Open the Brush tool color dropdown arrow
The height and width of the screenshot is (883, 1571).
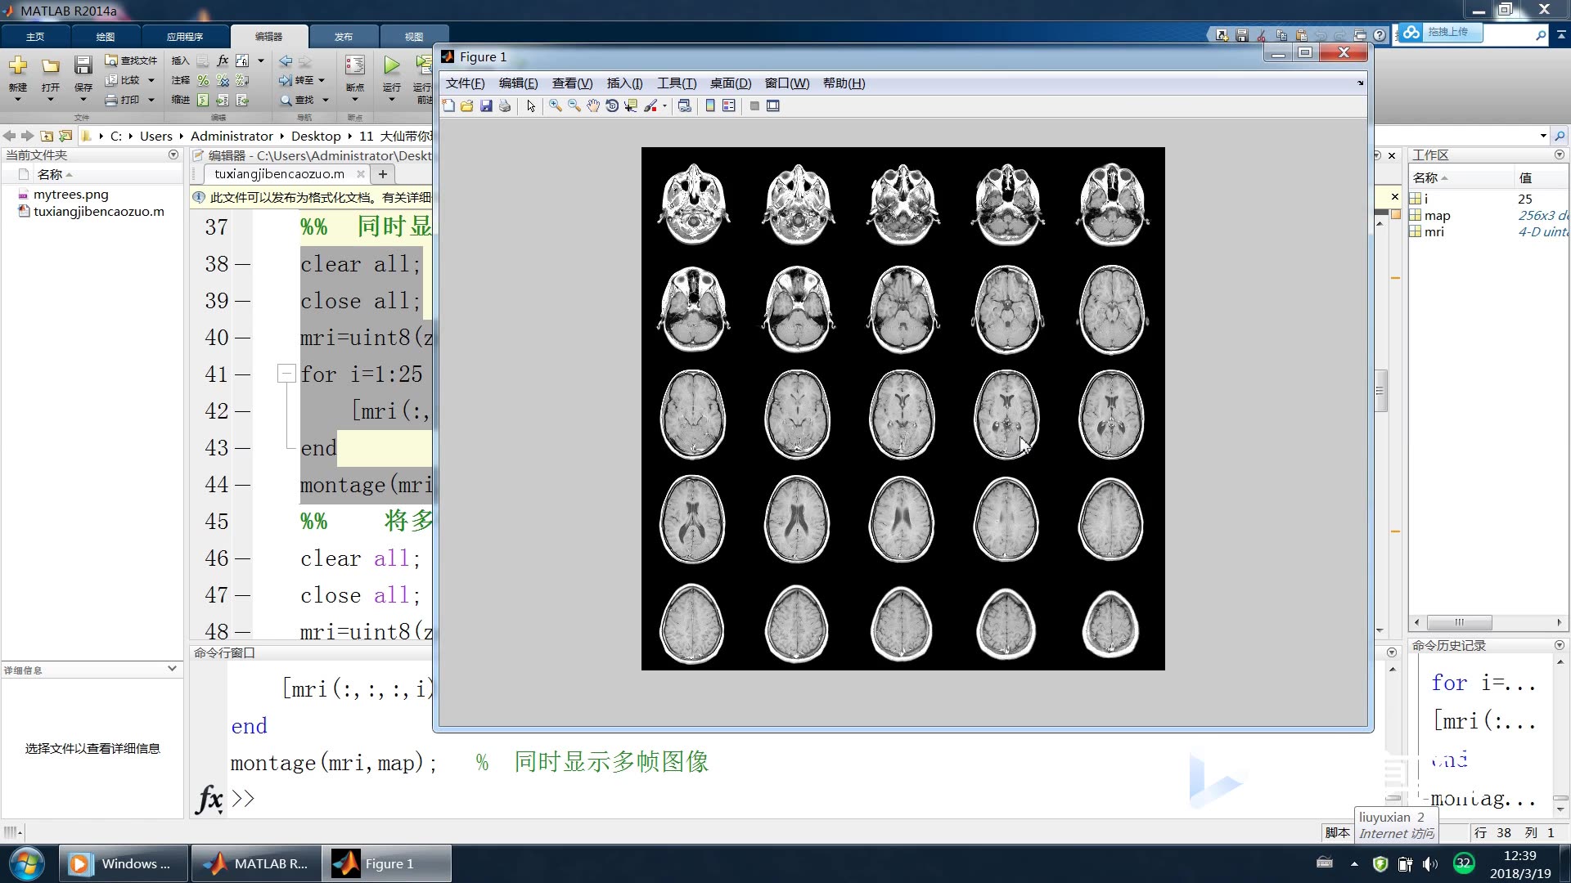coord(664,106)
